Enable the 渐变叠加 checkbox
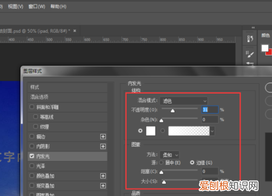The width and height of the screenshot is (272, 196). click(32, 186)
